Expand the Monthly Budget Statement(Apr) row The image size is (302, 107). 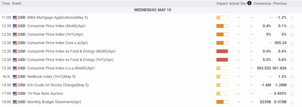tap(151, 102)
